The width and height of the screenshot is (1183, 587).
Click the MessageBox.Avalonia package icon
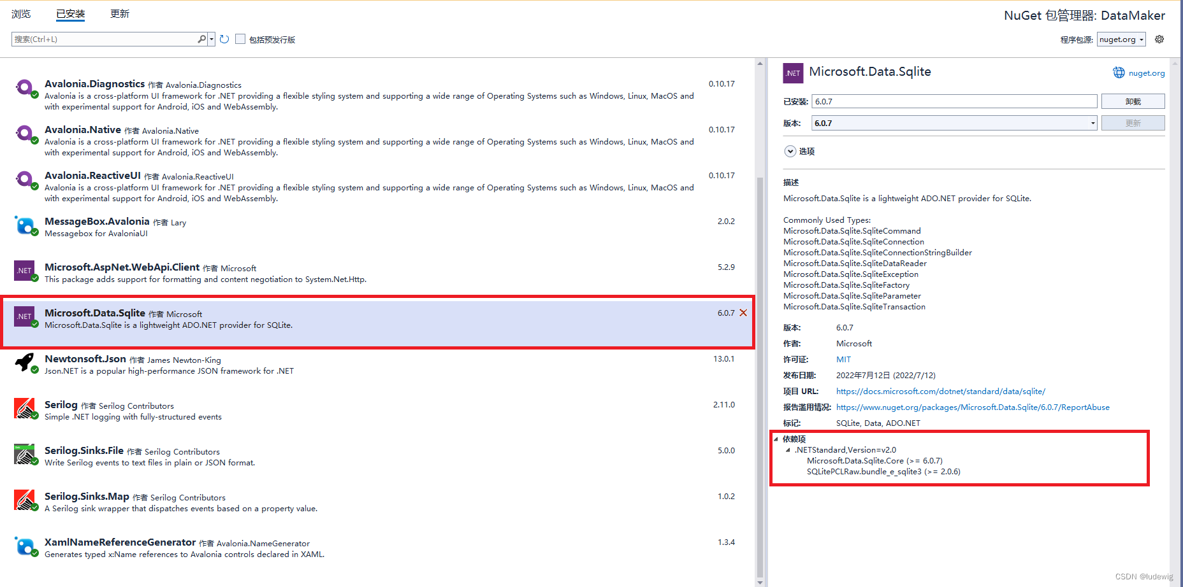[25, 225]
